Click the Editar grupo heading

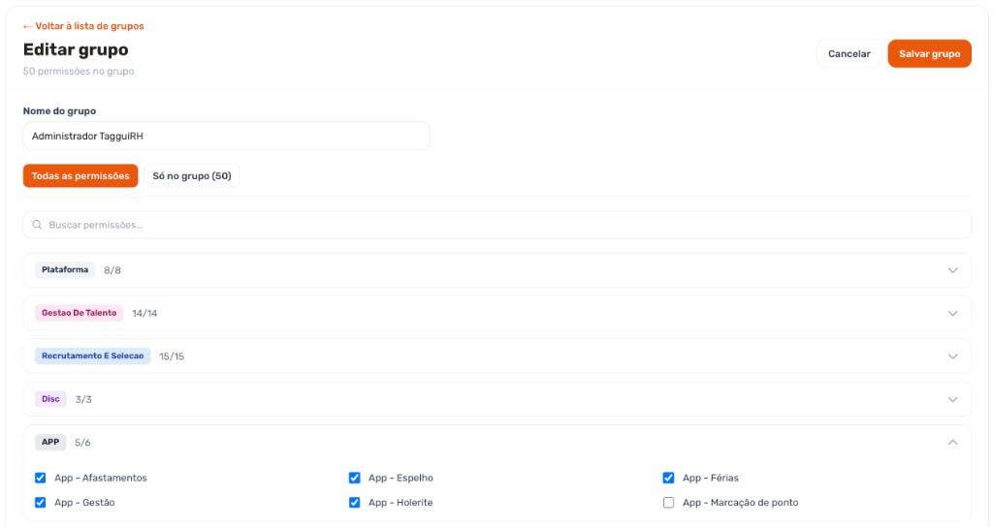(x=76, y=49)
